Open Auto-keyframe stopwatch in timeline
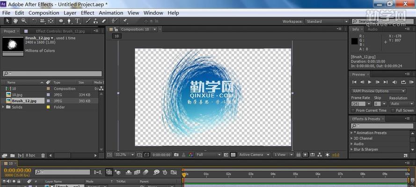Viewport: 416px width, 187px height. [165, 172]
